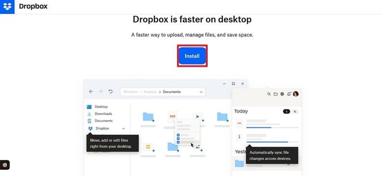The height and width of the screenshot is (176, 382).
Task: Click the folder icon in Dropbox panel header
Action: tap(275, 94)
